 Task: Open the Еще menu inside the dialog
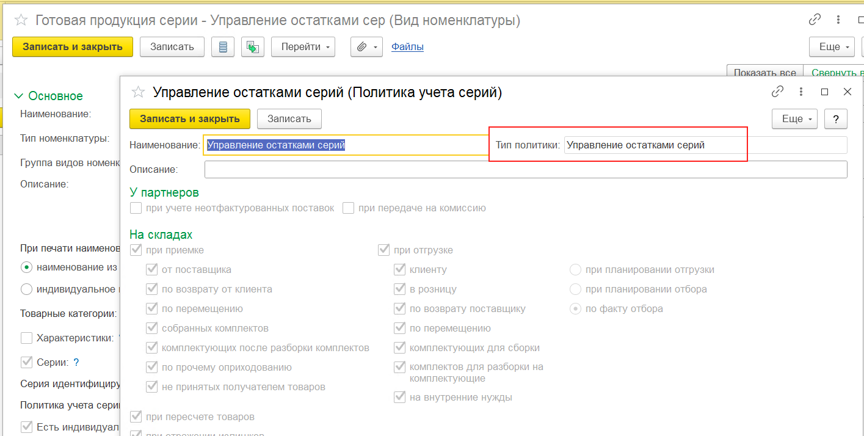[794, 119]
